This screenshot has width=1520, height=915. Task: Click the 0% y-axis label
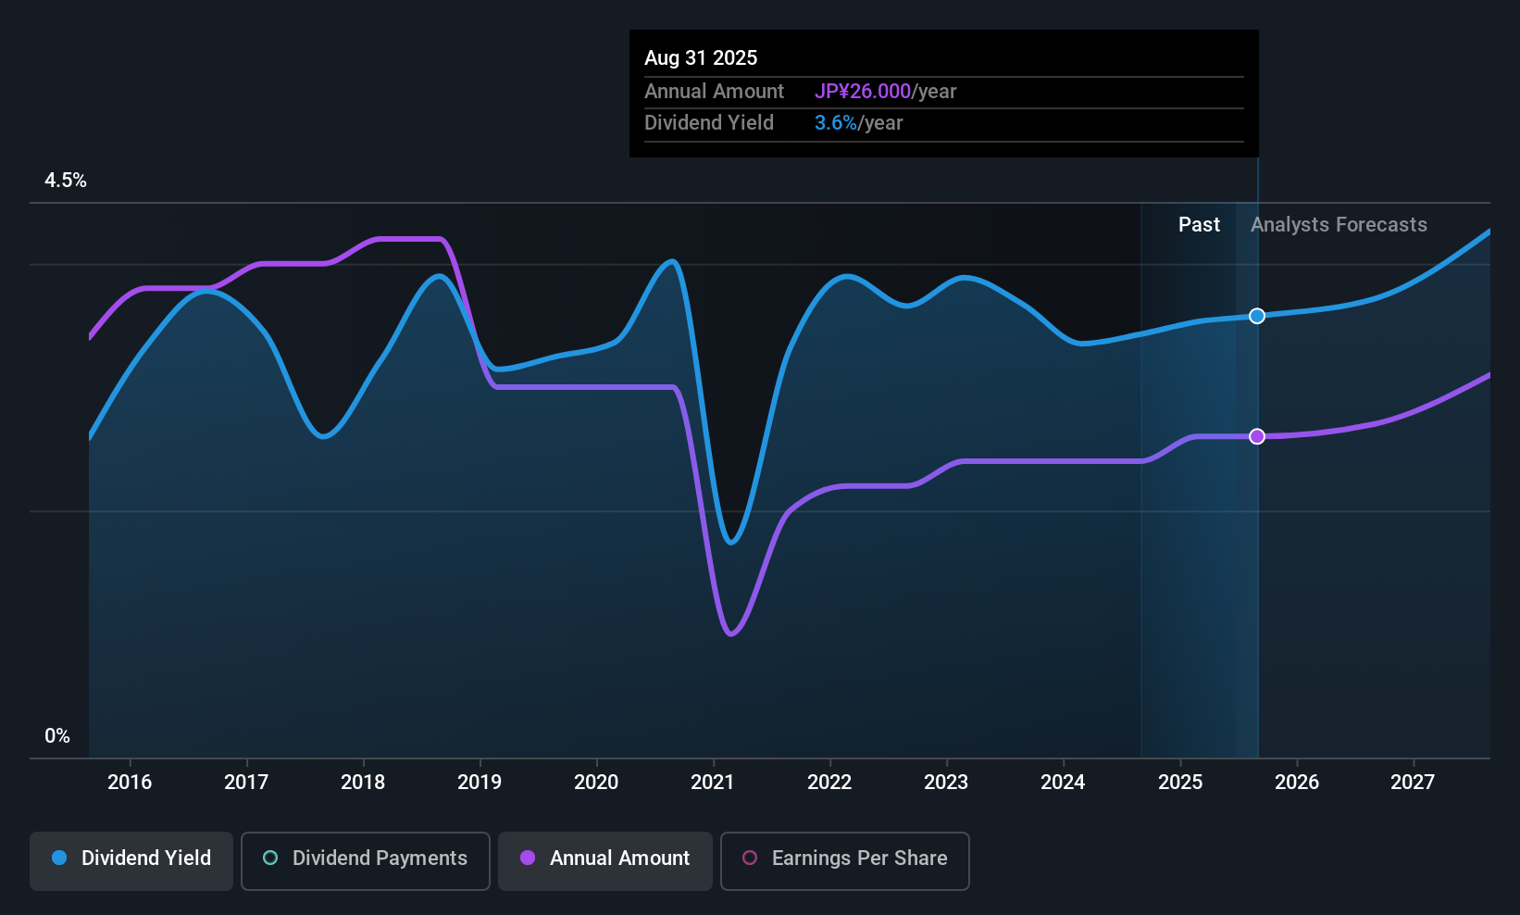pyautogui.click(x=57, y=736)
